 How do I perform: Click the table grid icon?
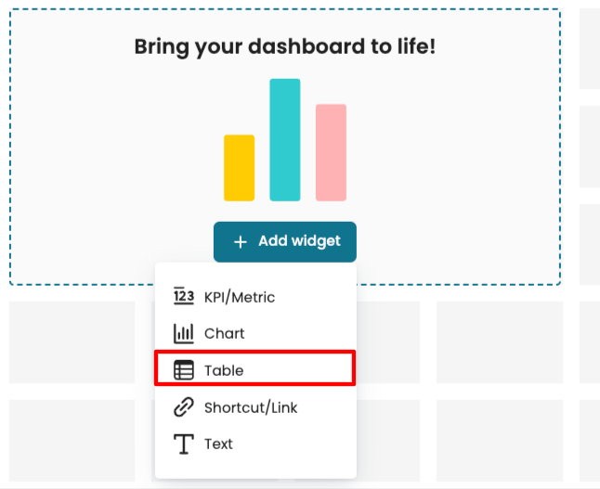(184, 370)
